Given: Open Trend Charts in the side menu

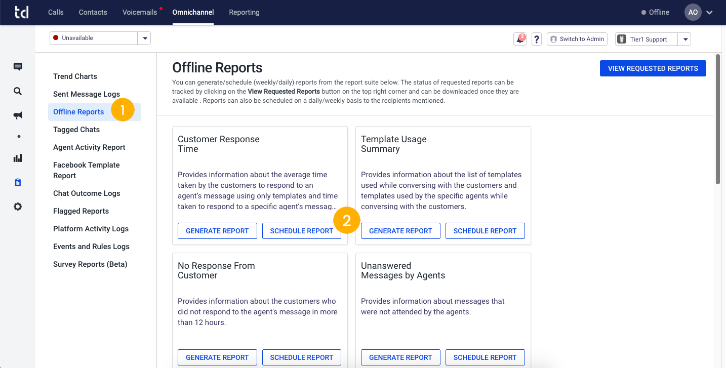Looking at the screenshot, I should pyautogui.click(x=75, y=76).
